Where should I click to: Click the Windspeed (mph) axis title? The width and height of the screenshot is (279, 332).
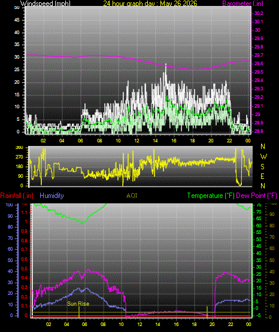tap(46, 4)
